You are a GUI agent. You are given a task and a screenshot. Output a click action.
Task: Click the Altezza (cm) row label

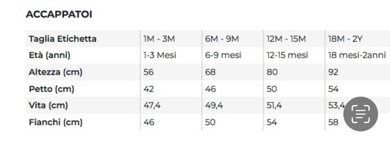click(56, 72)
